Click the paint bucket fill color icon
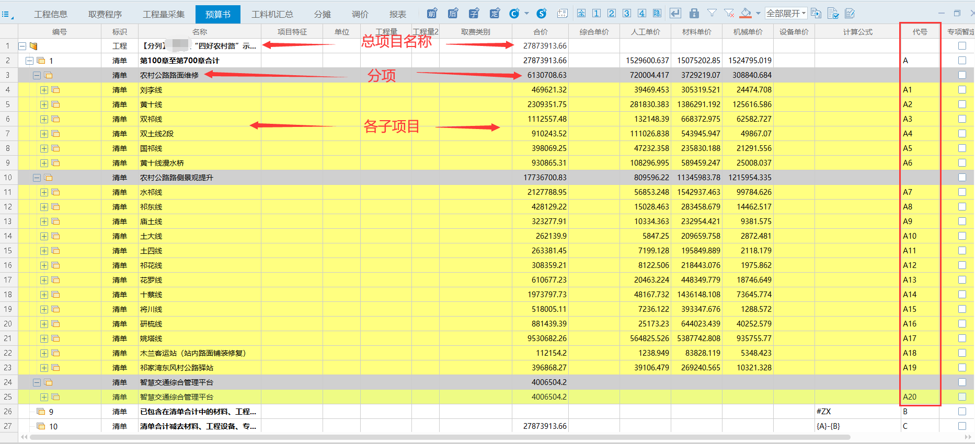 tap(746, 13)
